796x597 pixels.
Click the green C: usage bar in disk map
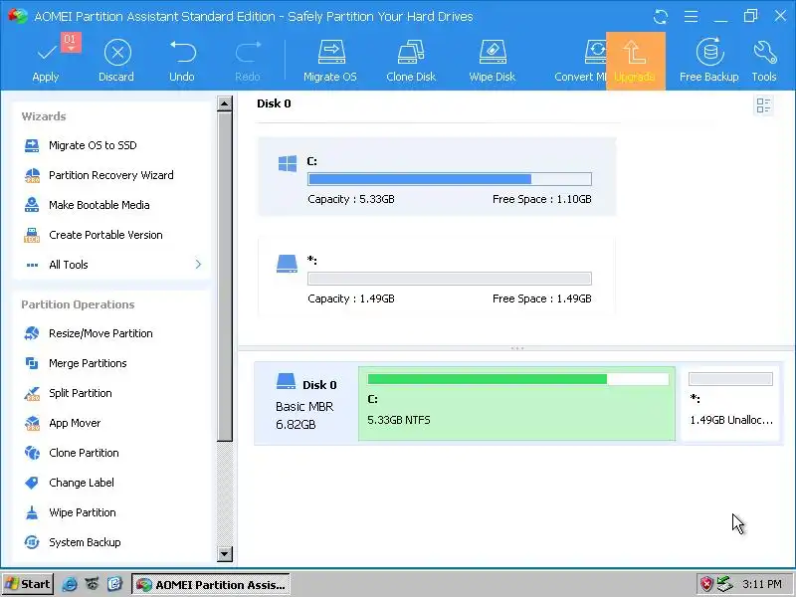(518, 379)
